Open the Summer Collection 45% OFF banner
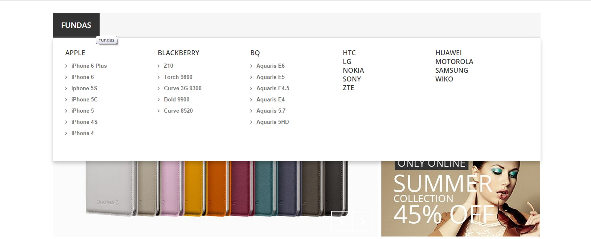Screen dimensions: 591x239 click(x=461, y=199)
